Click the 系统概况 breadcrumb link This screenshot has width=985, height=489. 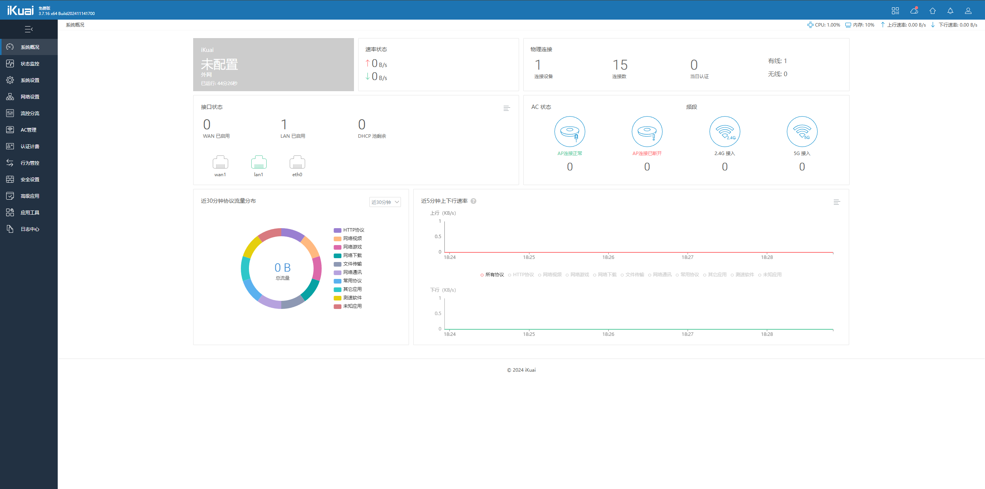75,25
